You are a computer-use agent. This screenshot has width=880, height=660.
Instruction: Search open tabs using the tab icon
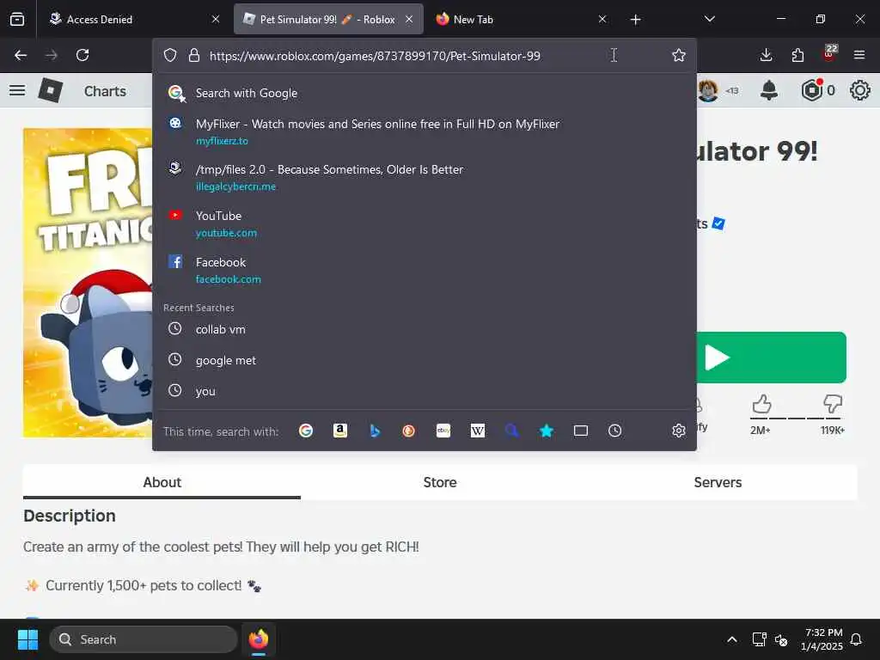click(x=581, y=431)
